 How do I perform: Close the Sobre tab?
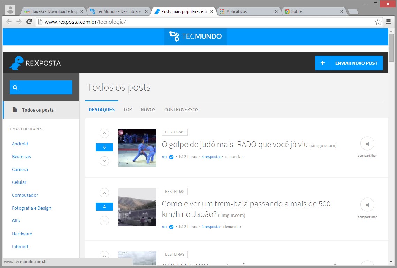click(x=341, y=11)
